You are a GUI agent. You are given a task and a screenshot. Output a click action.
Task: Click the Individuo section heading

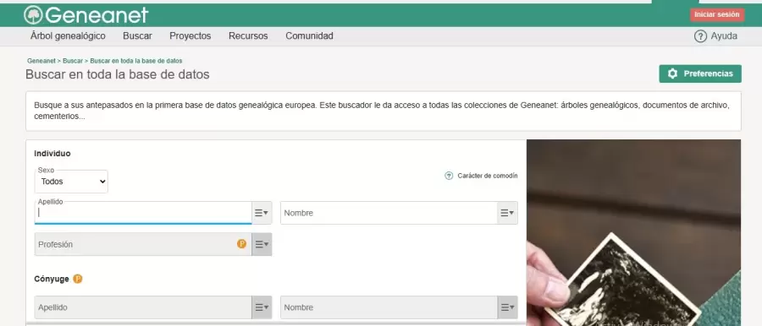(x=52, y=154)
